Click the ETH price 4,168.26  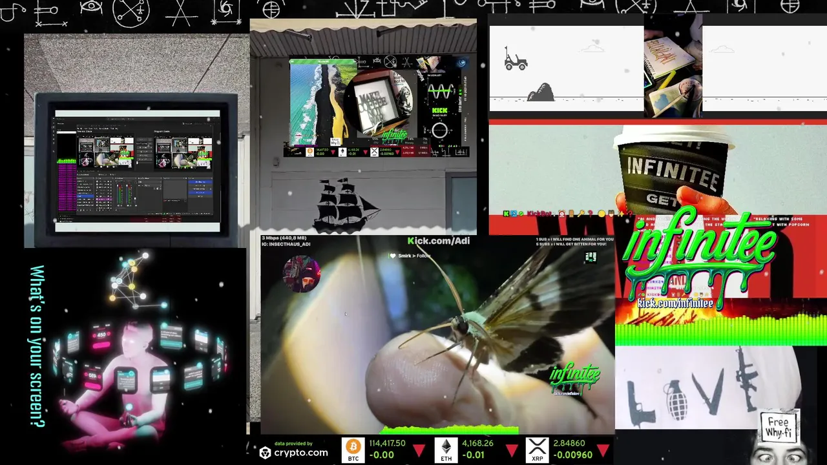[x=477, y=443]
